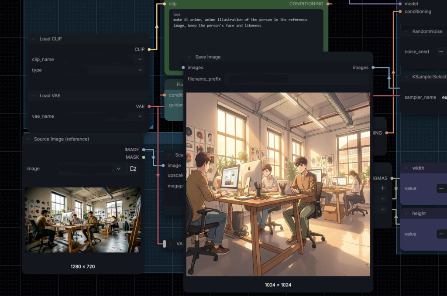The image size is (447, 296).
Task: Click the IMAGE output connector dot
Action: [144, 150]
